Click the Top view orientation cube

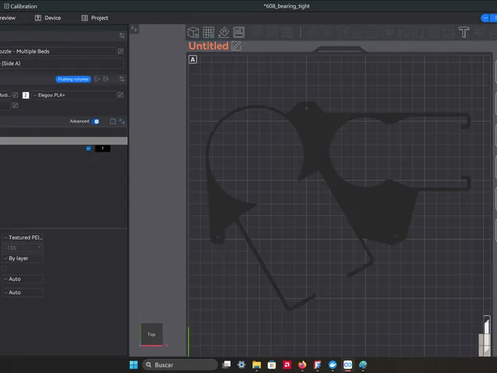pos(151,334)
